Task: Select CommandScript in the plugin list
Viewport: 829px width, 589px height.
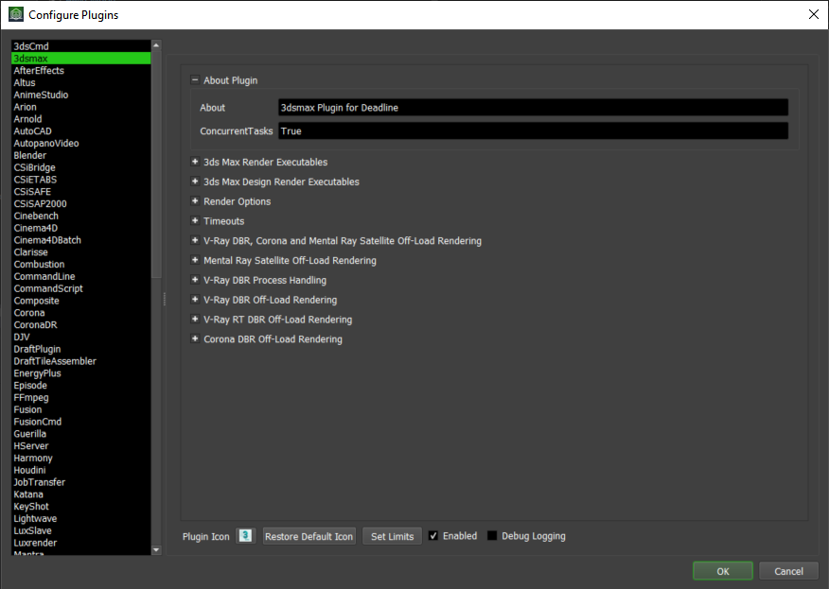Action: (80, 288)
